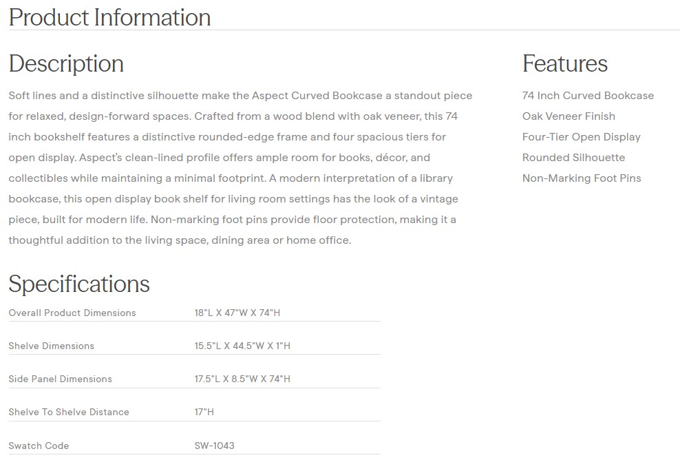Click the Swatch Code label

(x=39, y=446)
